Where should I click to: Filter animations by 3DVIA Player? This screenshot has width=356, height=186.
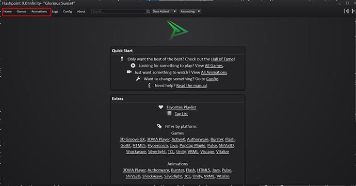(x=134, y=170)
